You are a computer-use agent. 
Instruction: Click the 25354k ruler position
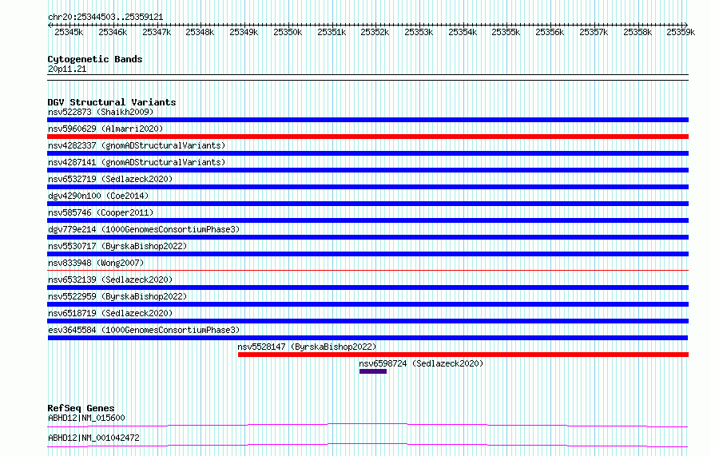463,32
